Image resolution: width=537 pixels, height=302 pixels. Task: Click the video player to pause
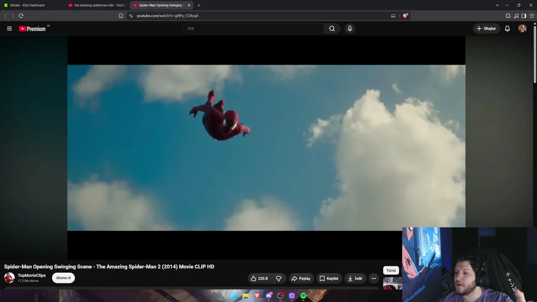266,148
